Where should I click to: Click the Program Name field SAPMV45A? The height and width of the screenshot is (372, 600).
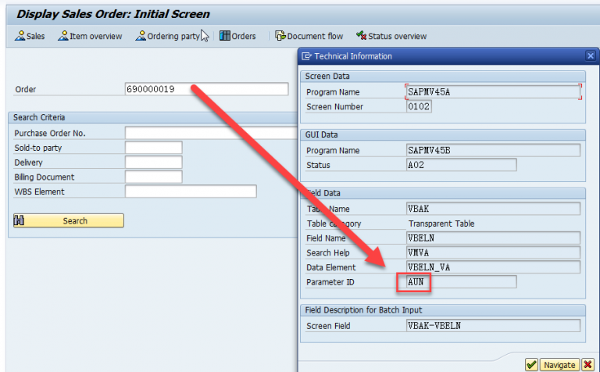tap(493, 92)
